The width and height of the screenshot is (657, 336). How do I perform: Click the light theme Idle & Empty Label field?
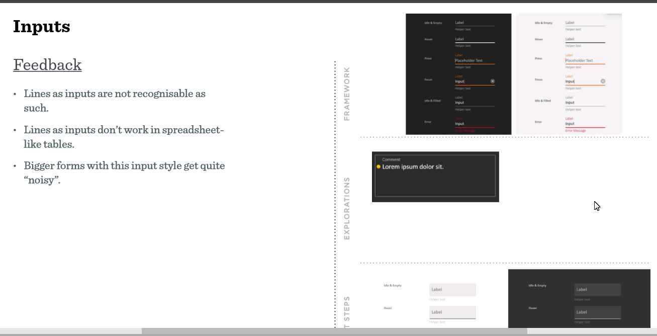(585, 23)
